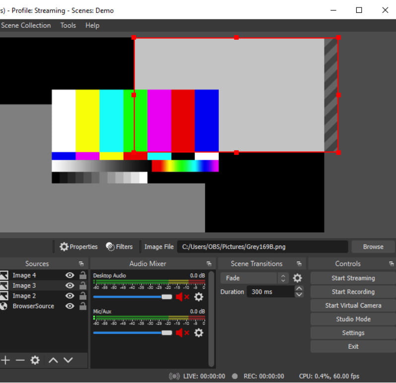Open source properties gear below Sources list

pyautogui.click(x=35, y=360)
